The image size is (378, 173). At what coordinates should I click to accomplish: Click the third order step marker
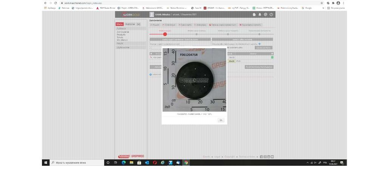coord(228,34)
